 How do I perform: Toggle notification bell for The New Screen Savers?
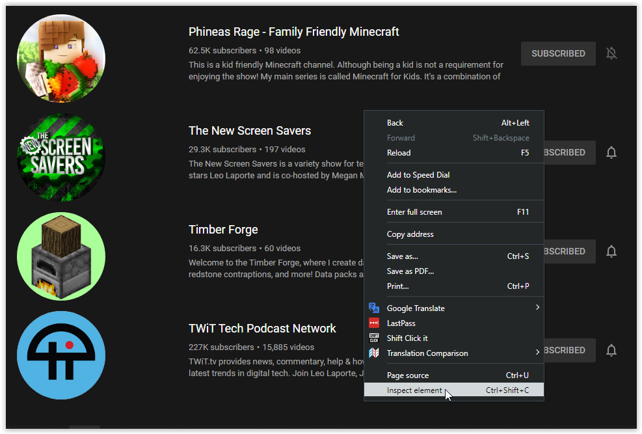tap(611, 152)
